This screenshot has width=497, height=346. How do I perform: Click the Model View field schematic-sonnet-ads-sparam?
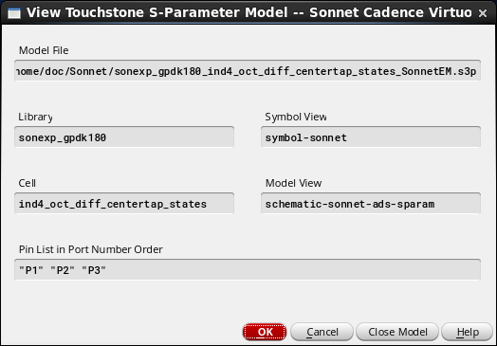(371, 204)
